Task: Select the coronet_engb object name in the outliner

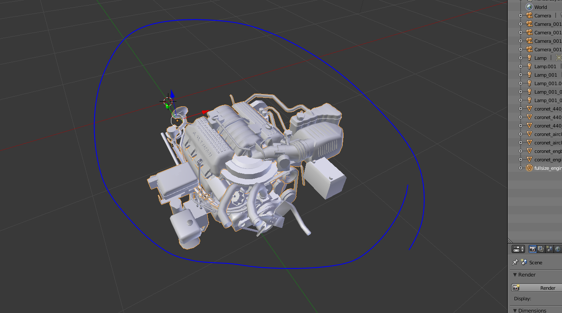Action: tap(548, 151)
